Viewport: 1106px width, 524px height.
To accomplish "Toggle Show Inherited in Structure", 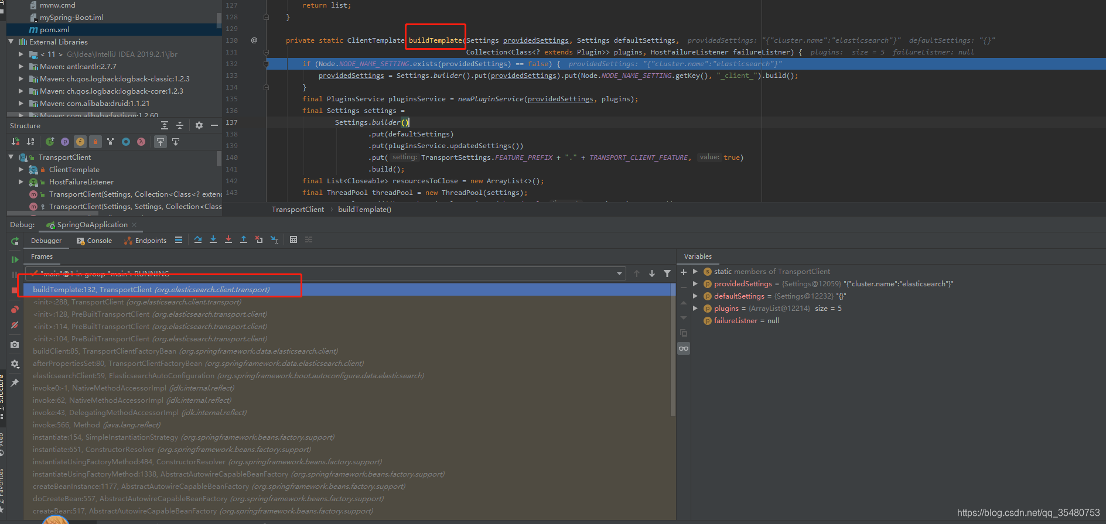I will pyautogui.click(x=50, y=142).
